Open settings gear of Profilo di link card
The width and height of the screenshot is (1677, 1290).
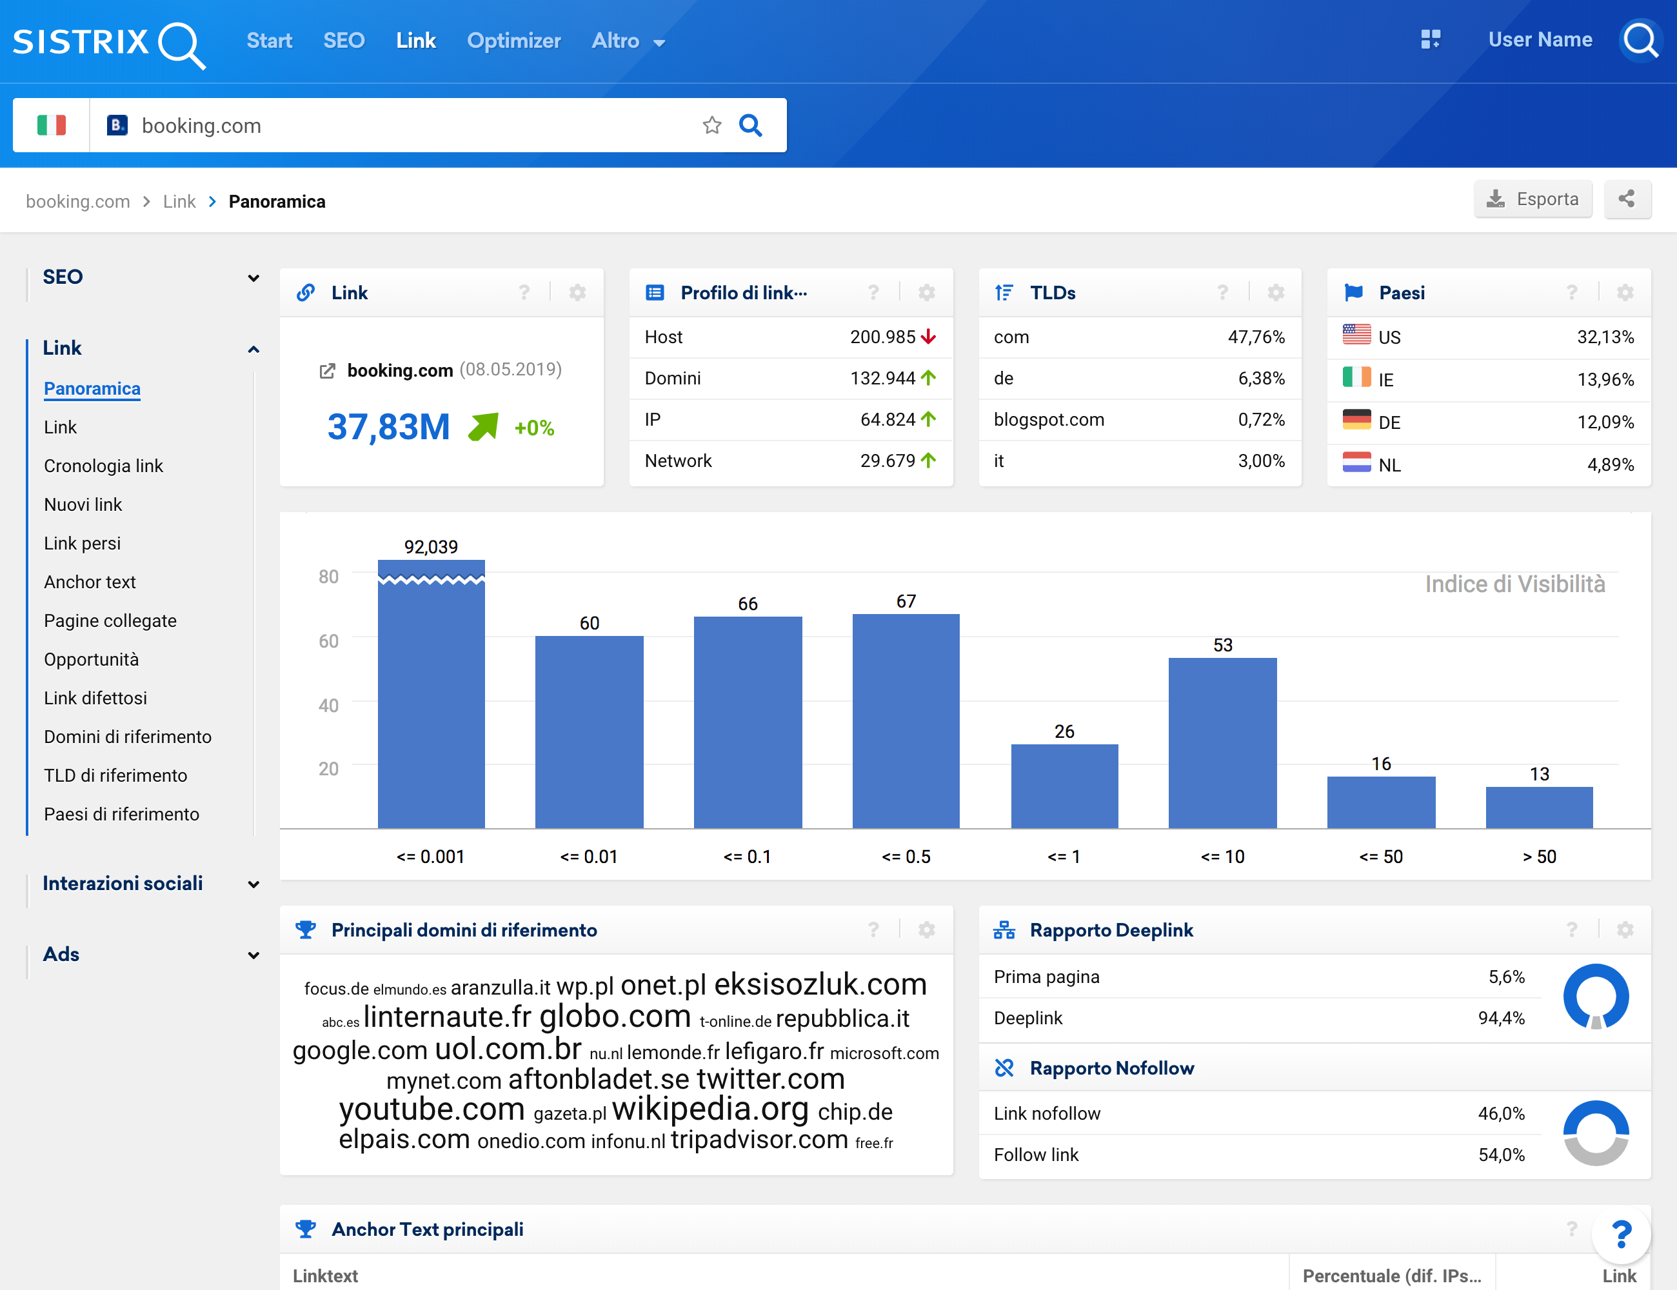click(927, 293)
